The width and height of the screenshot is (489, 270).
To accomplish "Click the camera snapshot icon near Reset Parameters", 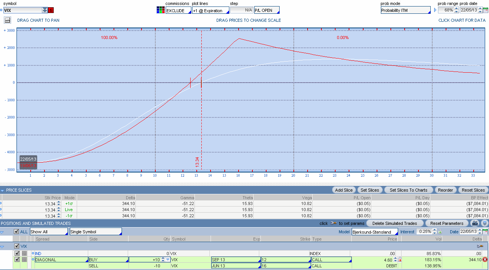I will tap(475, 223).
